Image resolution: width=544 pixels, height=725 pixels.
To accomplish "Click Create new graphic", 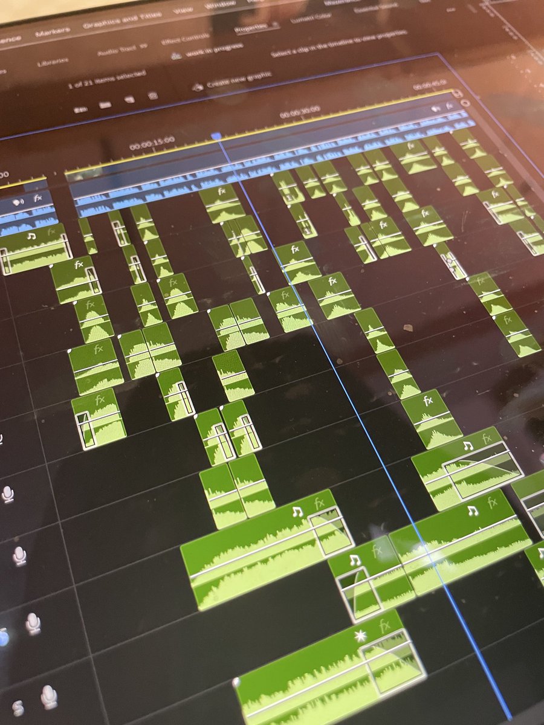I will click(x=239, y=80).
